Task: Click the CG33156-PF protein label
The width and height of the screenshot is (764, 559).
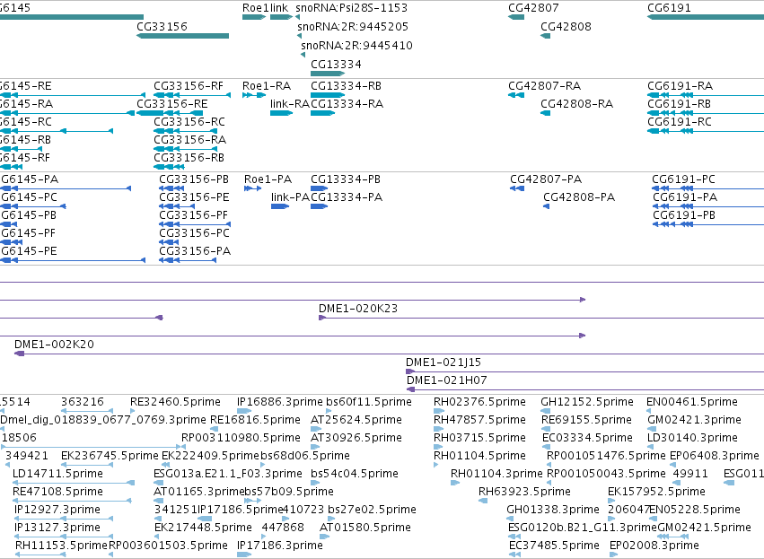Action: tap(193, 215)
